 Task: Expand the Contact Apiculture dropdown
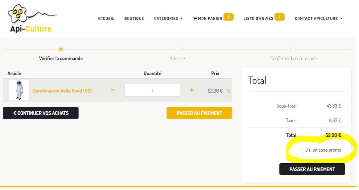(318, 19)
